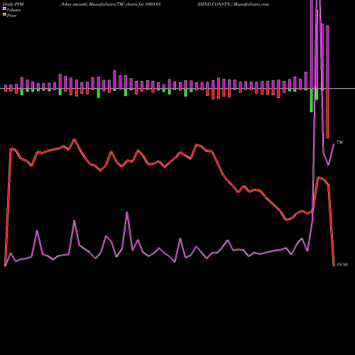Viewport: 355px width, 355px height.
Task: Click the '(HIND.CONSTN.) MunafaSutra.com' header text
Action: pos(233,4)
